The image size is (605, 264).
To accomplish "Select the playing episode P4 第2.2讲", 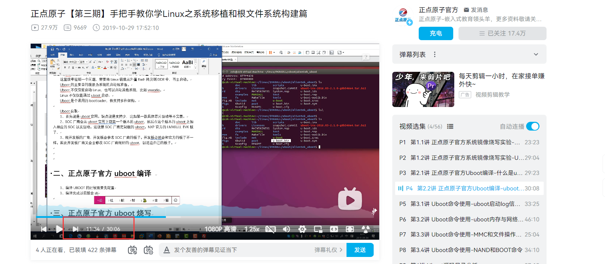I will [469, 188].
